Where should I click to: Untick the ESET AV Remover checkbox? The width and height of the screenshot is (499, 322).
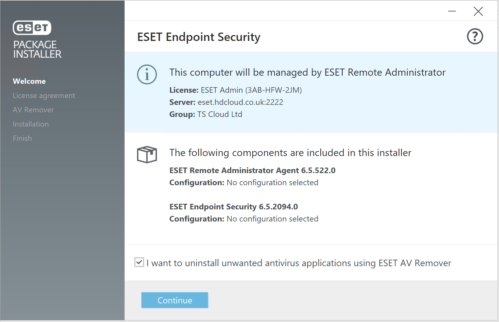click(139, 262)
